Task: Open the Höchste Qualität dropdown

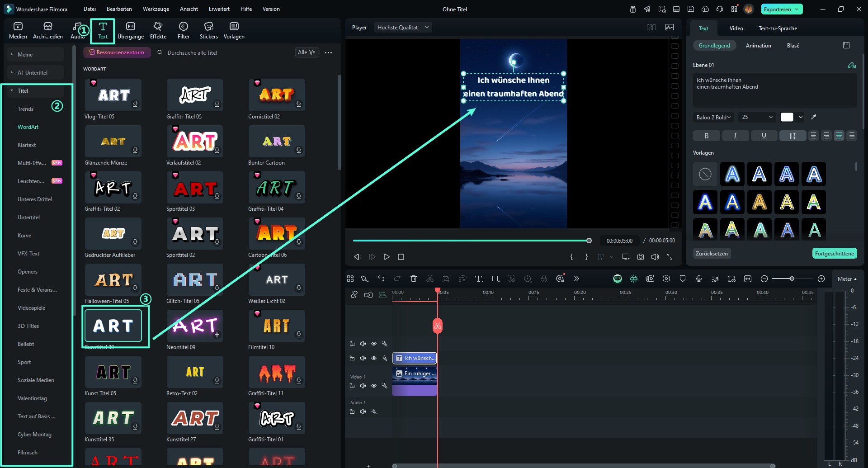Action: tap(402, 28)
